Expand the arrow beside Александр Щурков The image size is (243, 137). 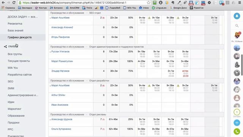tap(50, 119)
